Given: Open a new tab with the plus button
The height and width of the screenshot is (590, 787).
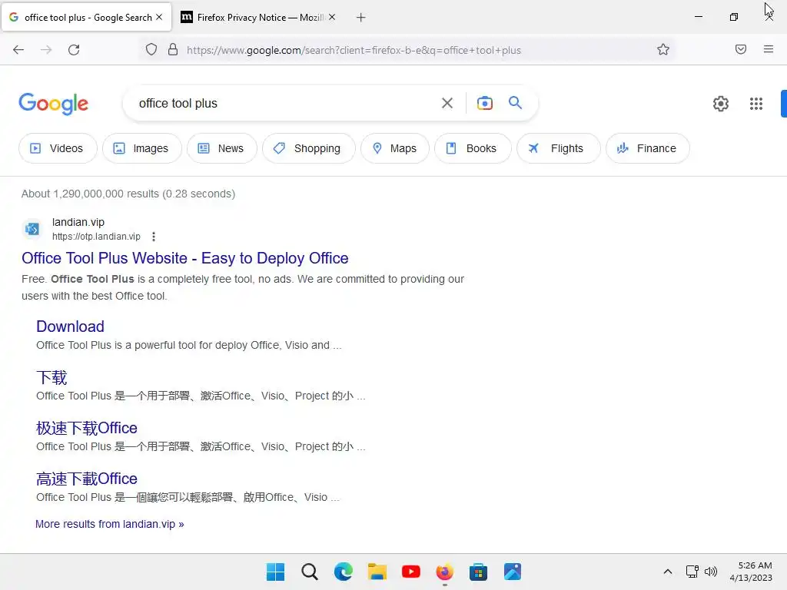Looking at the screenshot, I should (x=360, y=18).
